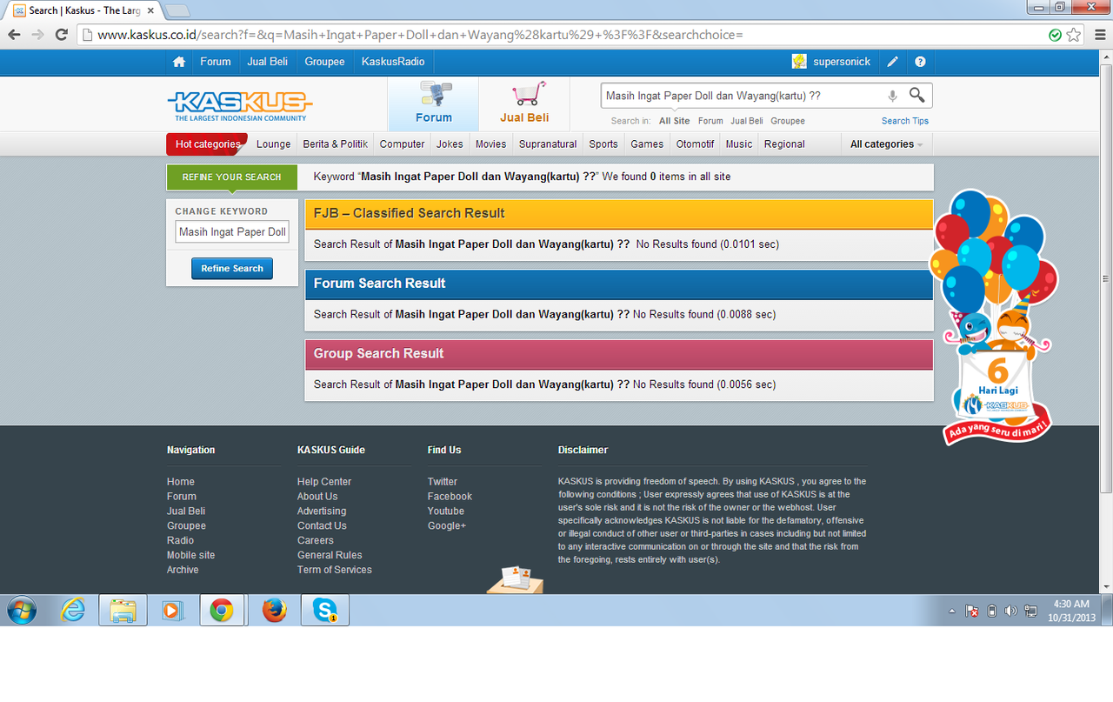The image size is (1113, 702).
Task: Open Help Center in the footer
Action: [x=324, y=482]
